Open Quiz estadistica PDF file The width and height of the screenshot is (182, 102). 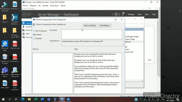tap(15, 85)
